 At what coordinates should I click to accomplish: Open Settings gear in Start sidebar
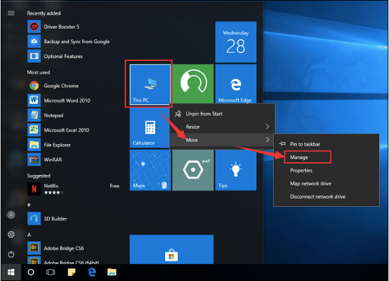tap(11, 234)
